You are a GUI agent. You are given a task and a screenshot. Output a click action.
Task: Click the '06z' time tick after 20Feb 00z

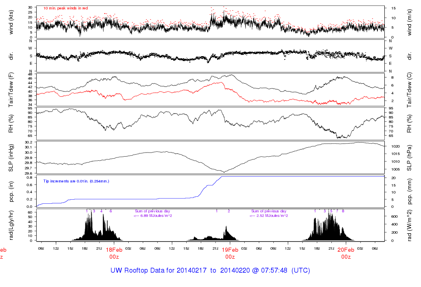click(x=375, y=249)
